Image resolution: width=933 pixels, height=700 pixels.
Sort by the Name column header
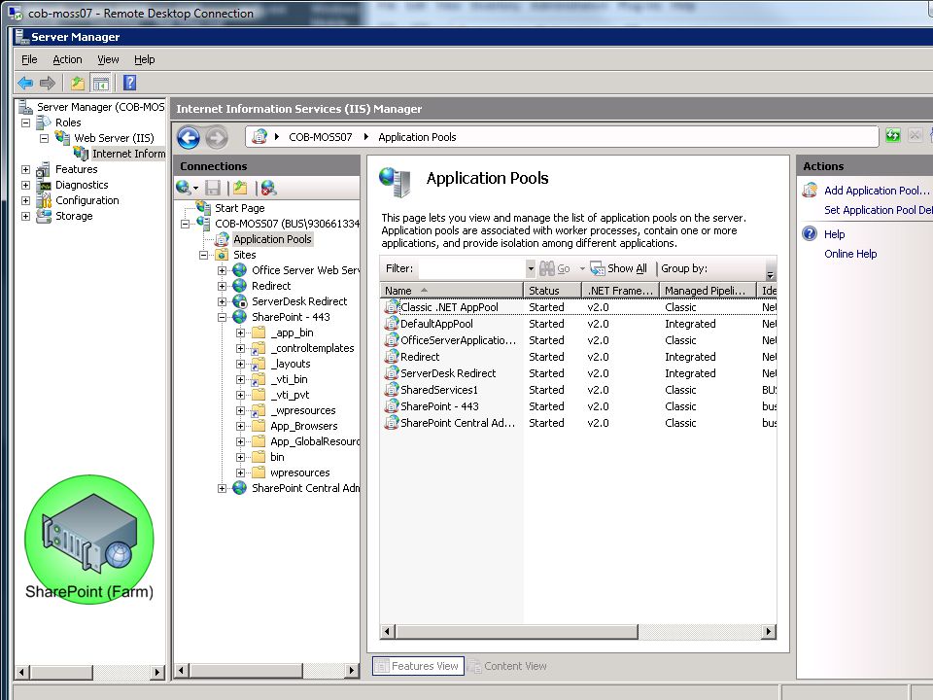(x=452, y=291)
